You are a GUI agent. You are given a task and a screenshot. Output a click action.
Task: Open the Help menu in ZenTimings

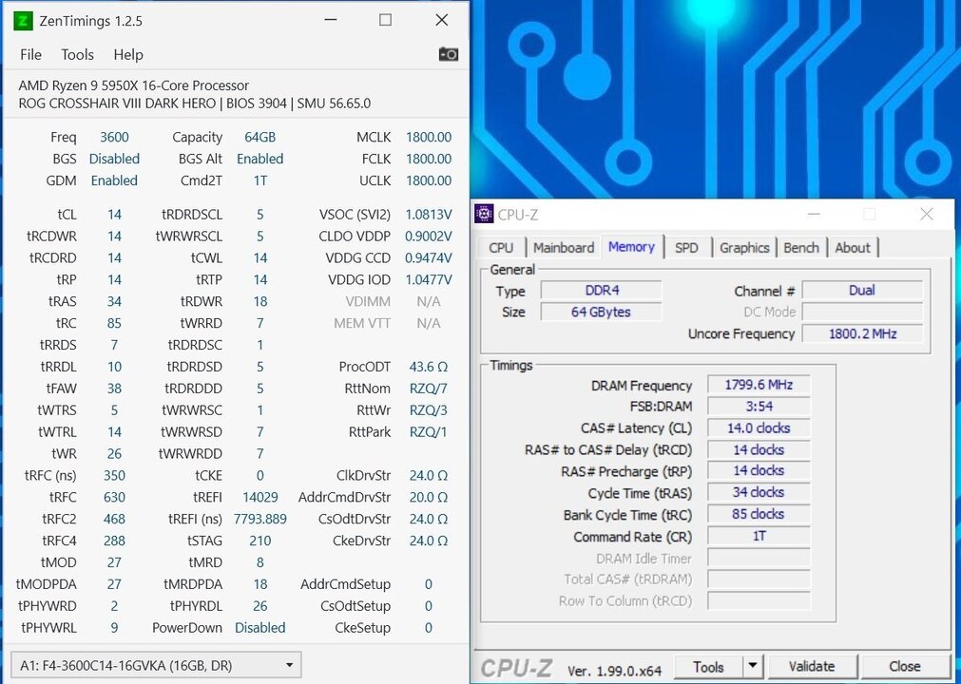point(128,54)
